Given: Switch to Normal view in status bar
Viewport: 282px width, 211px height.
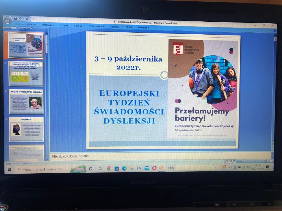Looking at the screenshot, I should [227, 161].
